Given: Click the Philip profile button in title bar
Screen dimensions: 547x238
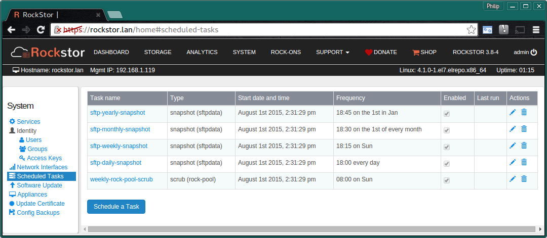Looking at the screenshot, I should (493, 6).
